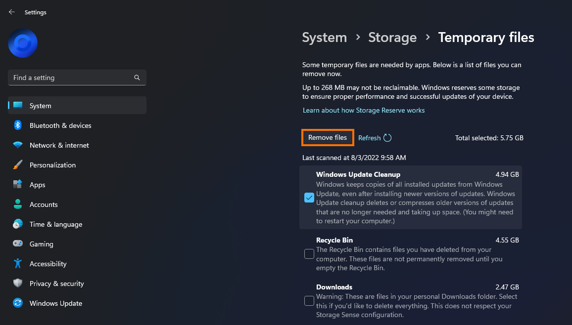The width and height of the screenshot is (572, 325).
Task: Click the Time & language globe icon
Action: click(17, 224)
